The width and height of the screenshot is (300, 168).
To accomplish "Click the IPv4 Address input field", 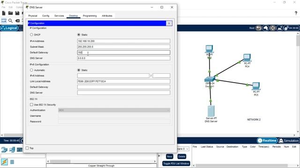I will 124,41.
